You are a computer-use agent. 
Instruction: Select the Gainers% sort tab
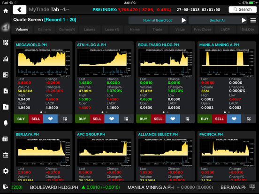click(x=67, y=30)
